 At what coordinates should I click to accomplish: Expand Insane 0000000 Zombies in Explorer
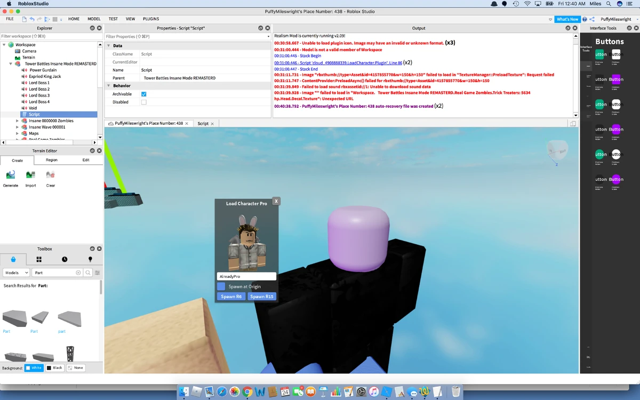[x=17, y=121]
